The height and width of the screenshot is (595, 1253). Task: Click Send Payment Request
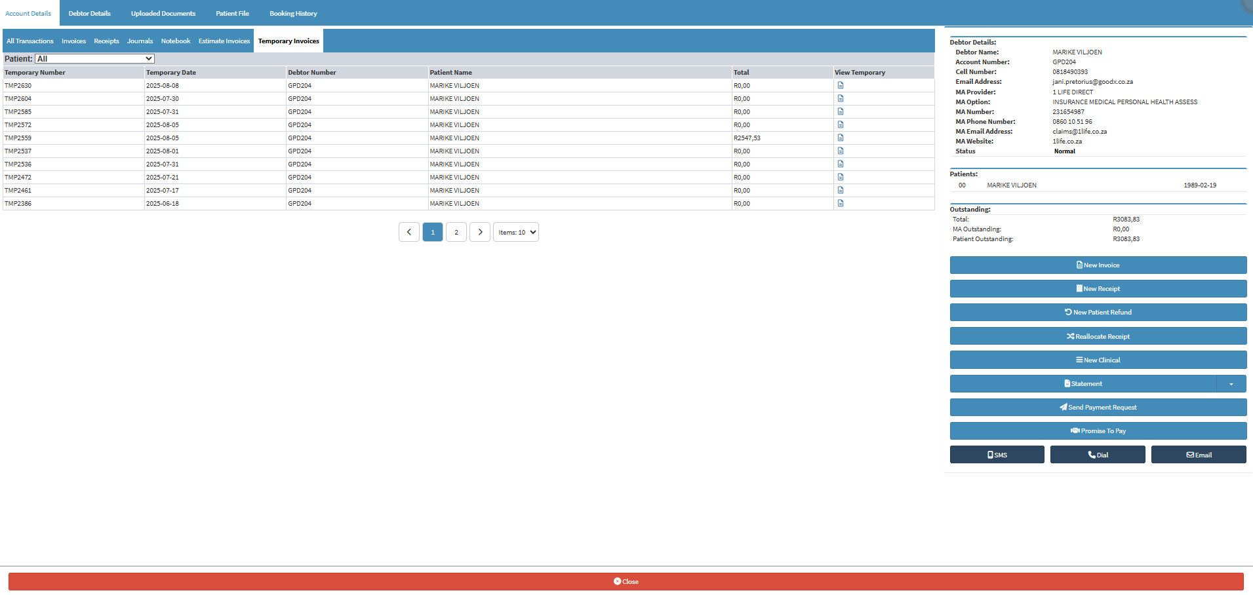point(1098,408)
